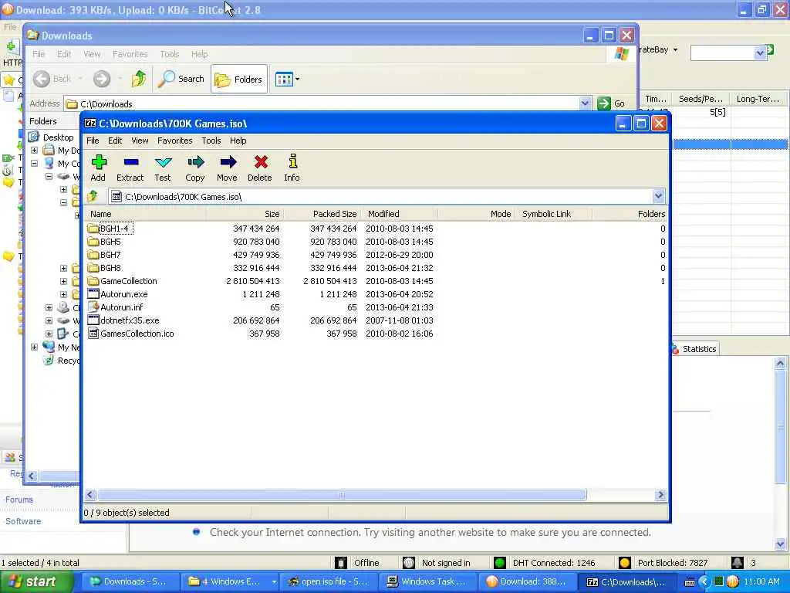Expand My Documents node in Folders tree
This screenshot has width=790, height=593.
click(34, 151)
